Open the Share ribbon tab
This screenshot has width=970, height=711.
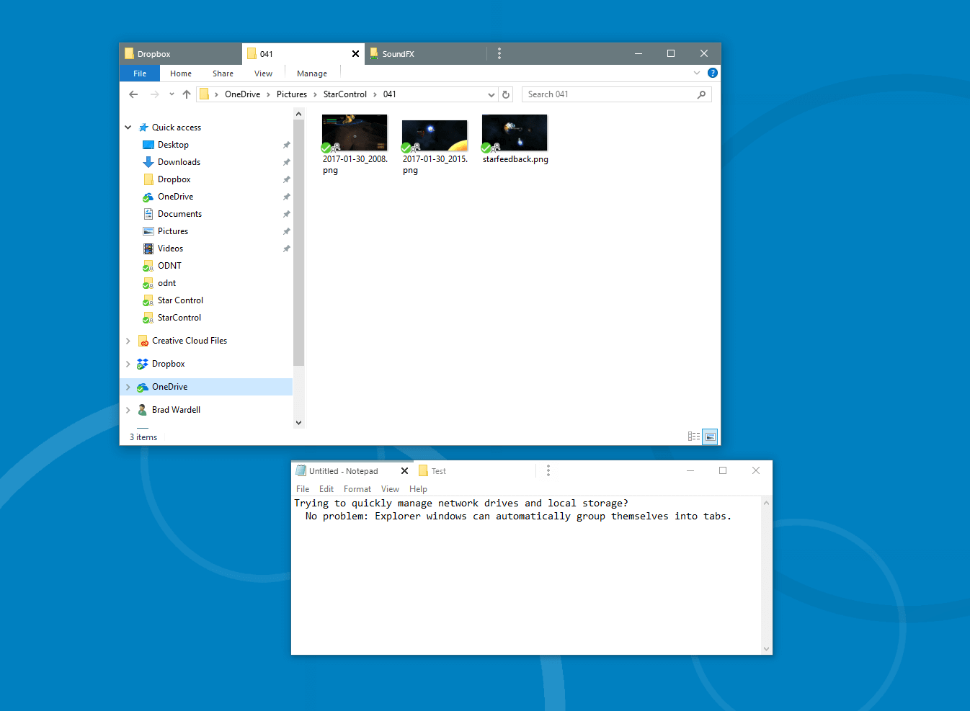coord(223,73)
